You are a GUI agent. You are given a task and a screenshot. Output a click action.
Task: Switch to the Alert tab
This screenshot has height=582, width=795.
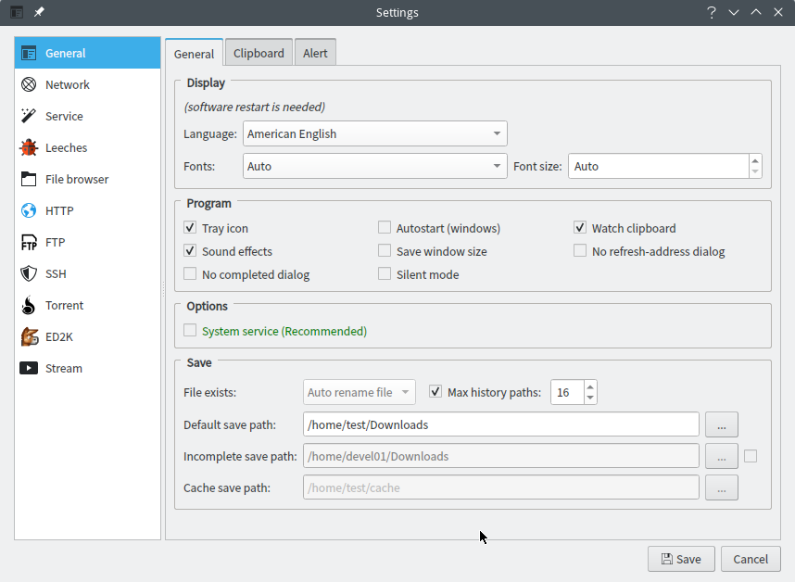(x=315, y=53)
